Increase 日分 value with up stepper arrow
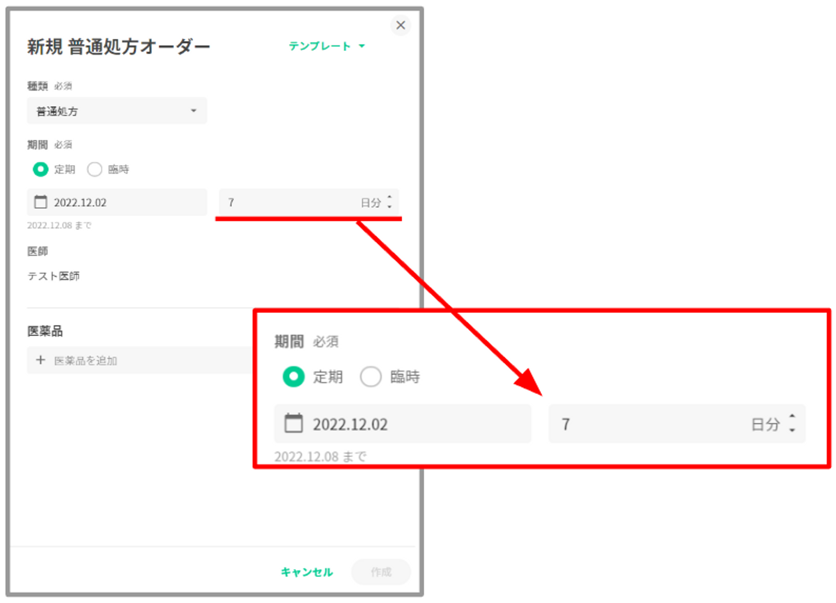The height and width of the screenshot is (603, 836). (x=390, y=197)
